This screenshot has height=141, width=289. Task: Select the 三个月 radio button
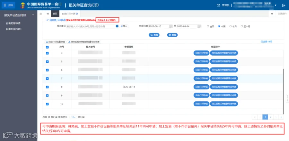(242, 26)
